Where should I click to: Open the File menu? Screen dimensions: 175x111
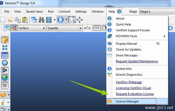(x=7, y=12)
